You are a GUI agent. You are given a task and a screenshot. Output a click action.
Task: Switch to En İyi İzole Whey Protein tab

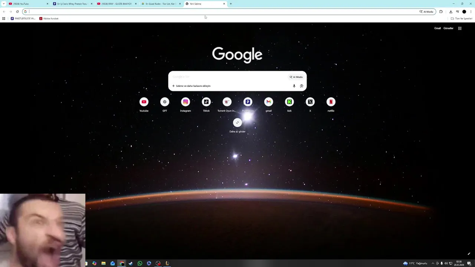[72, 4]
